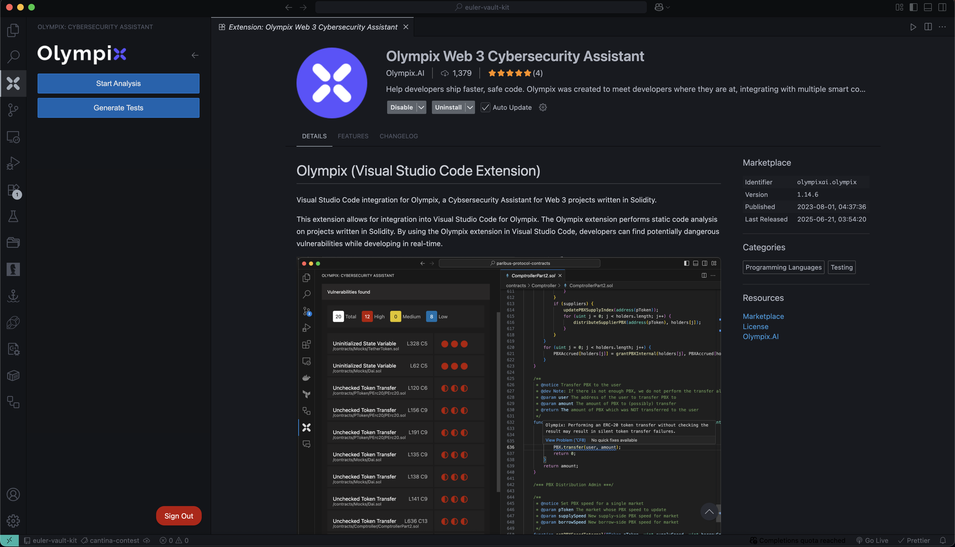Screen dimensions: 955x547
Task: Click the publish cloud icon in status bar
Action: coord(147,540)
